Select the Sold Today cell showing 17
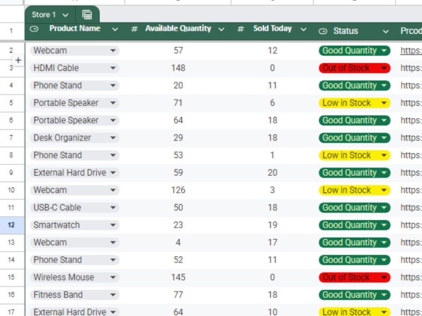The image size is (422, 316). coord(272,242)
